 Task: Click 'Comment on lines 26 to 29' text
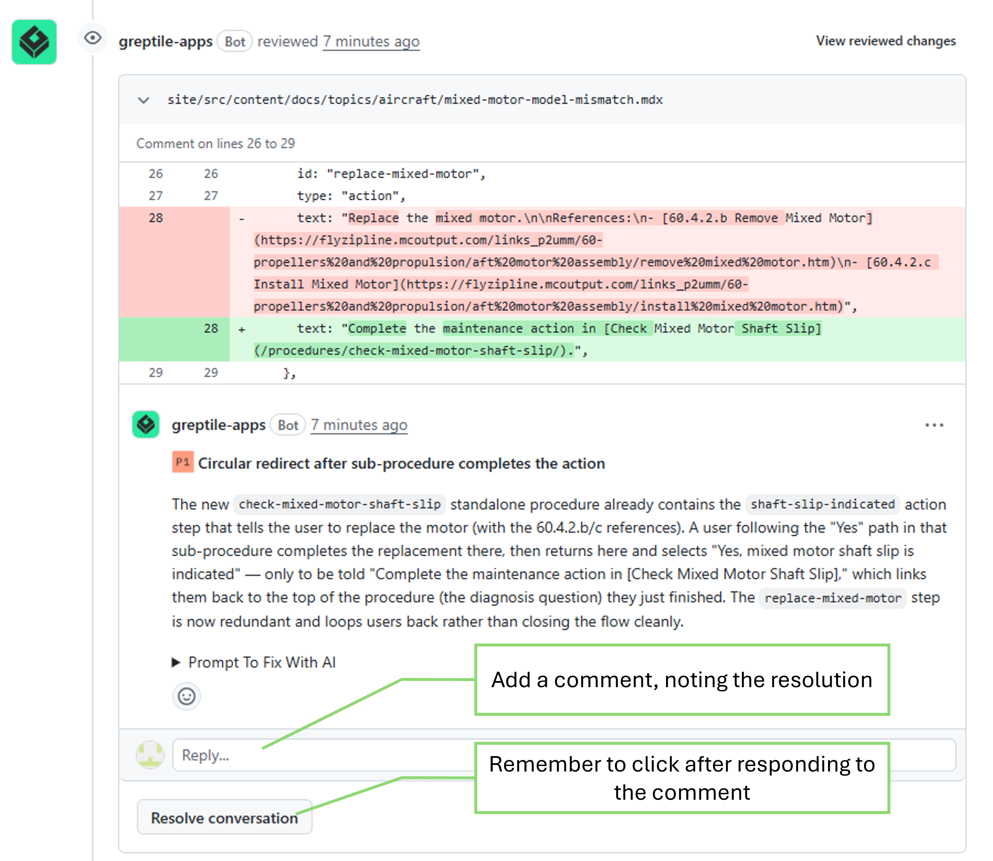tap(216, 143)
